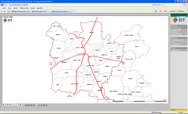Switch to the NetDirect MediaCentrik tab
Image resolution: width=188 pixels, height=114 pixels.
(21, 12)
